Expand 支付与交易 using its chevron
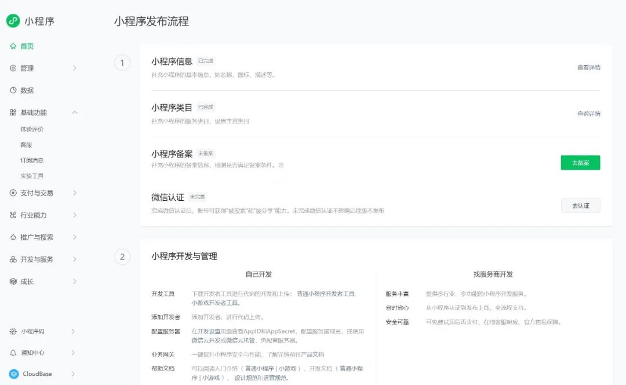Viewport: 626px width, 385px height. (x=75, y=193)
